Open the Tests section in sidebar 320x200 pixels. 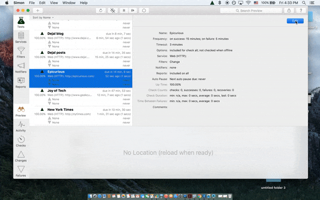[21, 22]
